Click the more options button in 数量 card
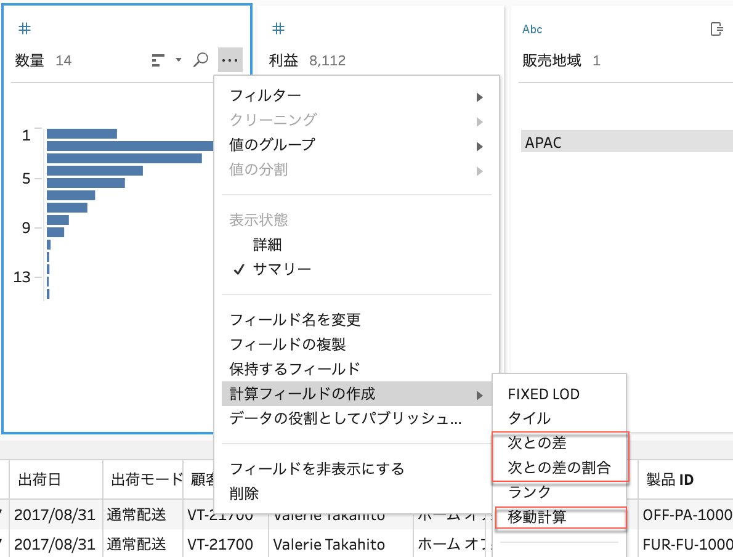The width and height of the screenshot is (733, 557). [x=230, y=60]
